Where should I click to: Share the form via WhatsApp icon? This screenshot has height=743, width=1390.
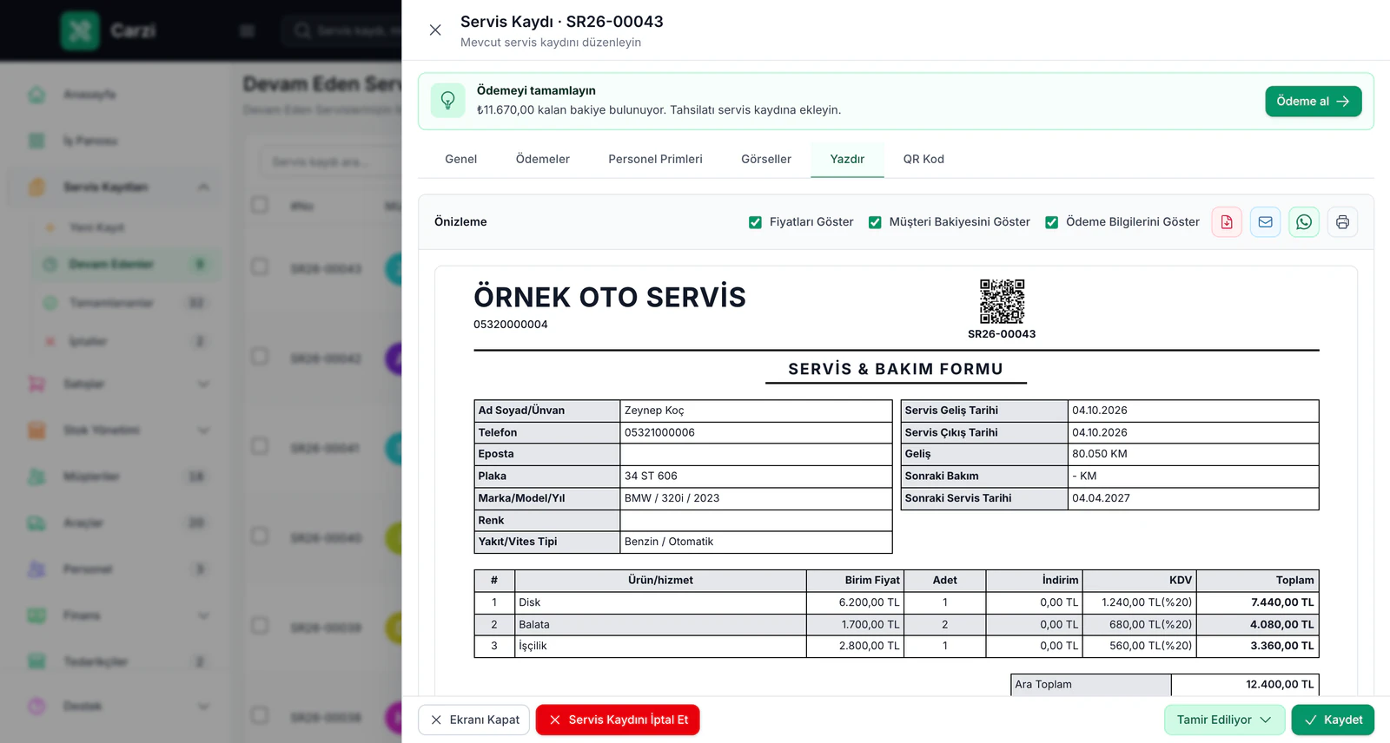(1304, 222)
